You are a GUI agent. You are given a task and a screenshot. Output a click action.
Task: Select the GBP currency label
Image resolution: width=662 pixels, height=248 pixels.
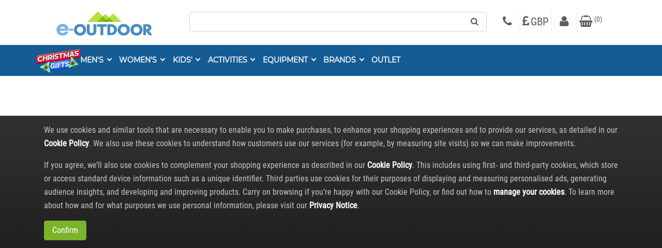pyautogui.click(x=539, y=22)
